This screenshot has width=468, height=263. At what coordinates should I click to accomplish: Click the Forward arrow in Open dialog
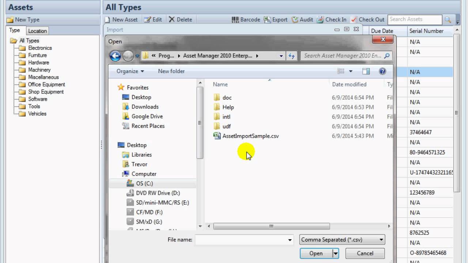[x=128, y=56]
